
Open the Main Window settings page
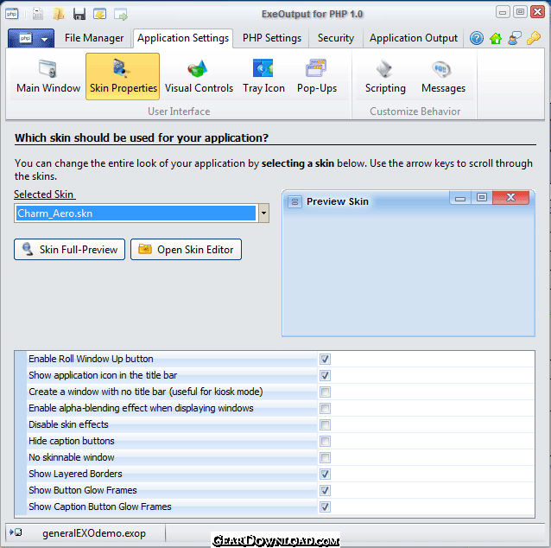tap(48, 76)
